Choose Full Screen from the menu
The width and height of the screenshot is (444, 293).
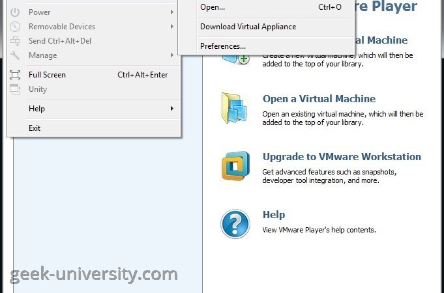point(94,75)
